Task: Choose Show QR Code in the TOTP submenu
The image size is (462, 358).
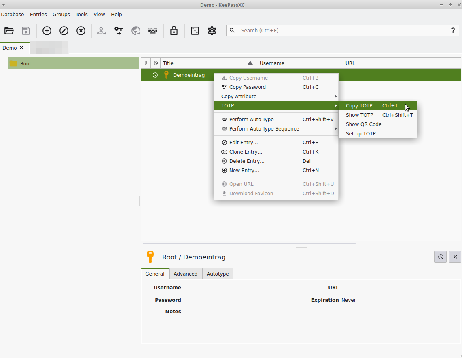Action: (363, 124)
